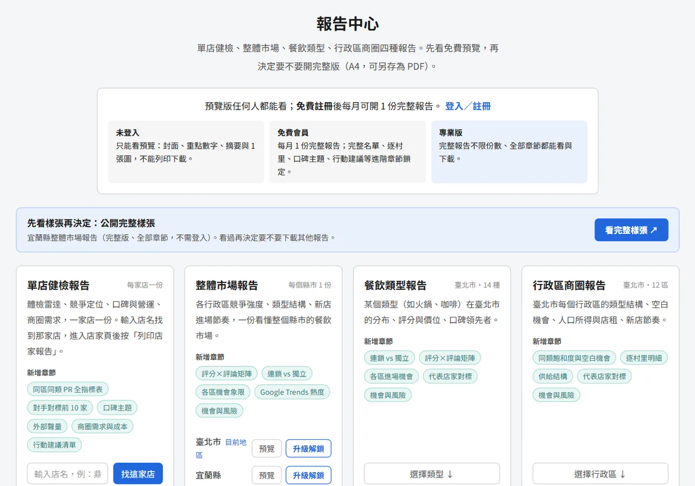Click the Google Trends 熱度 chip
The image size is (695, 486).
[x=292, y=392]
